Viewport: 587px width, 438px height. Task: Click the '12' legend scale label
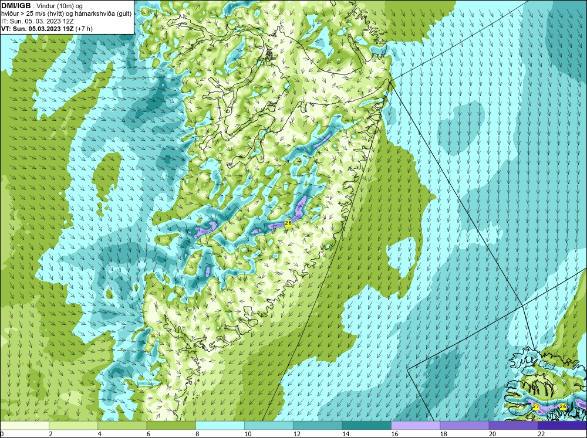click(x=297, y=434)
